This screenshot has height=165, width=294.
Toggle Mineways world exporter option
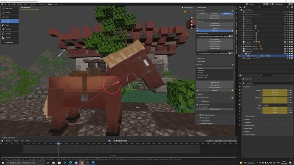click(227, 14)
